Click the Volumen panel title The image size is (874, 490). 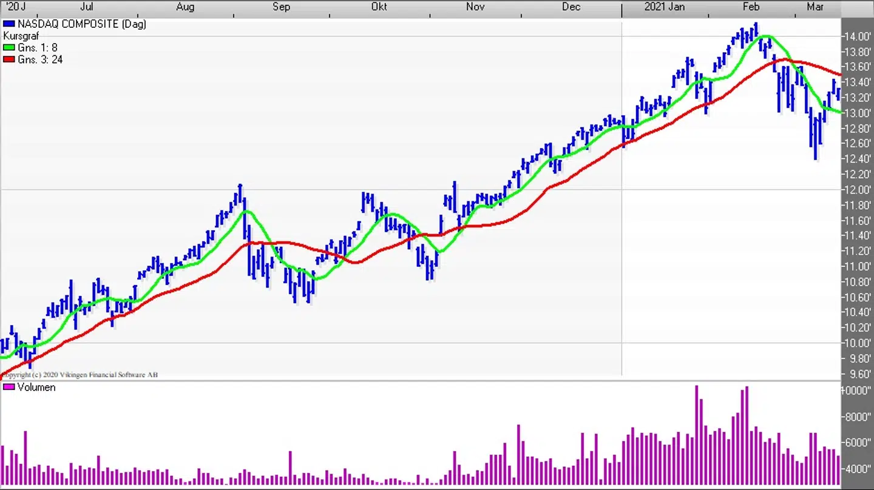click(x=36, y=387)
